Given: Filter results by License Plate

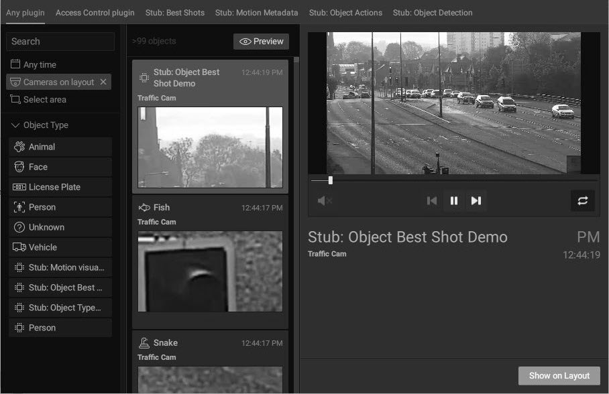Looking at the screenshot, I should click(x=52, y=186).
